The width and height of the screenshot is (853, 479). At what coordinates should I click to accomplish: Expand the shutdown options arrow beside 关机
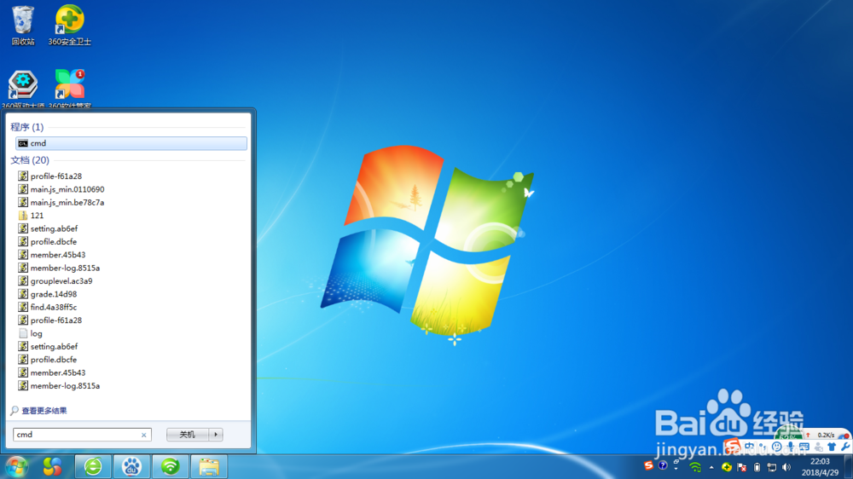(x=216, y=435)
